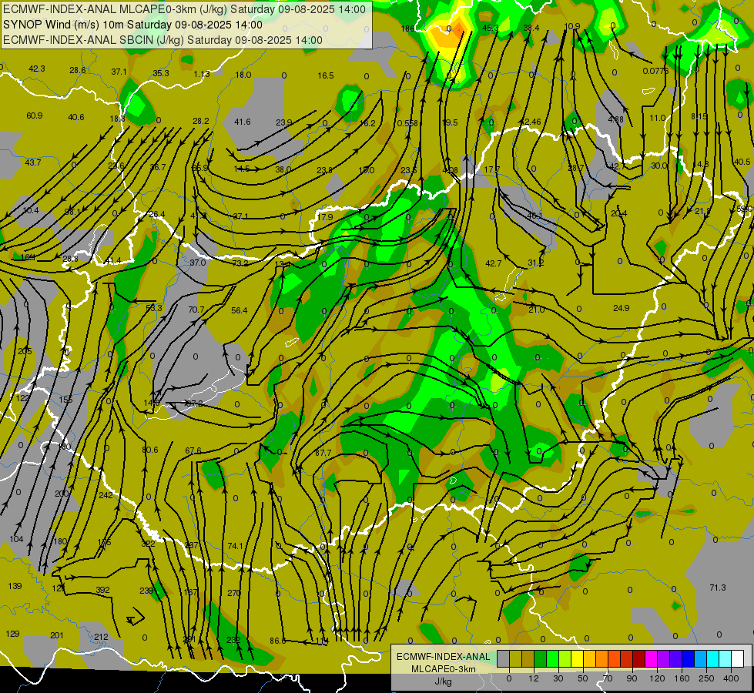Click the map value '322'

pos(148,544)
